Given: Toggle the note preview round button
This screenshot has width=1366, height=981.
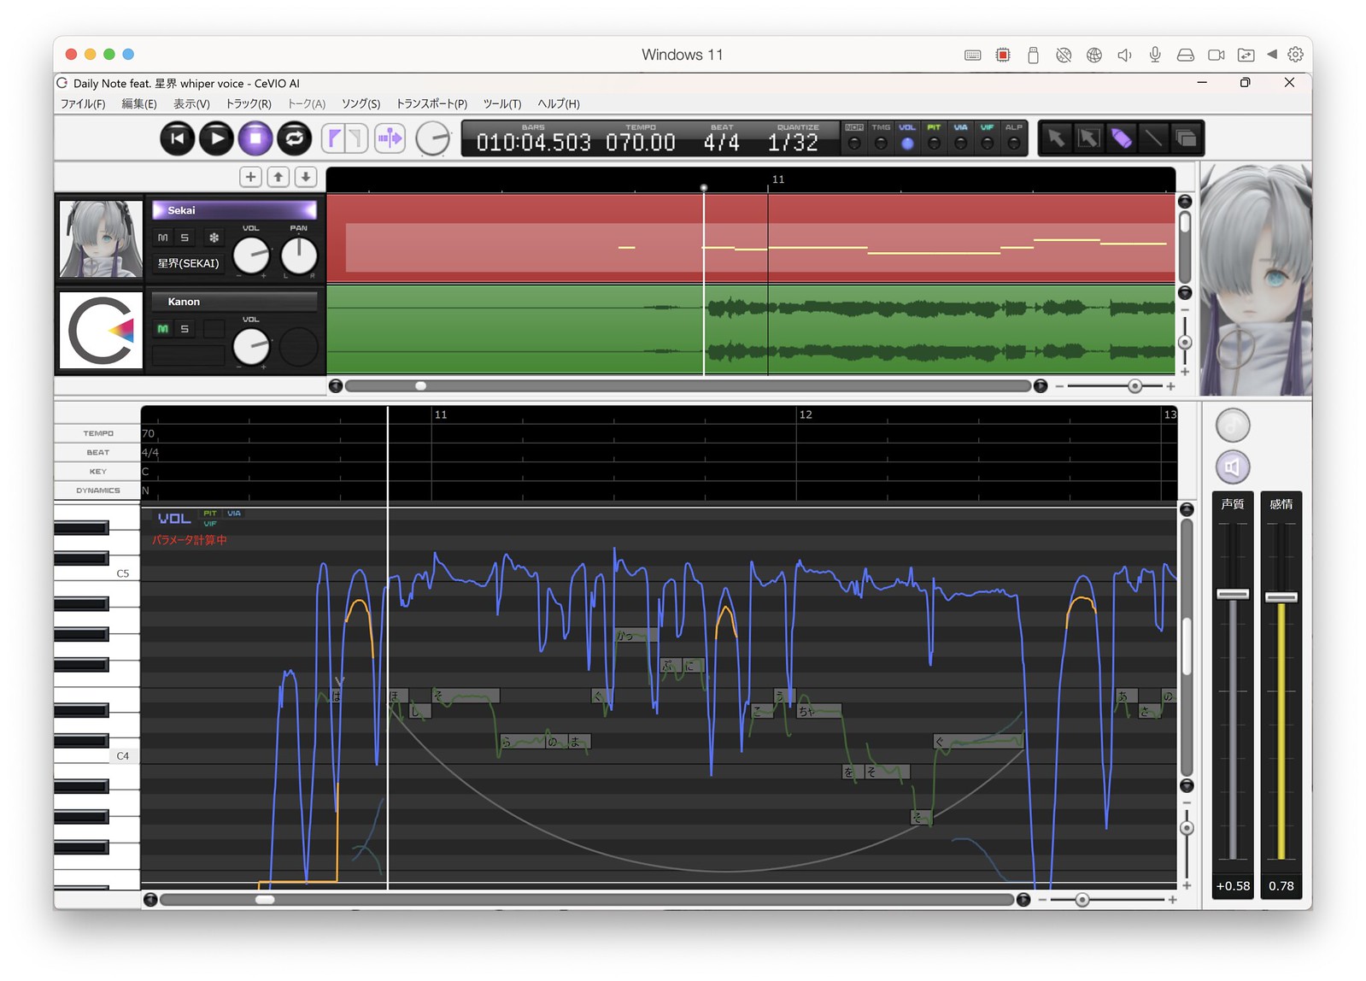Looking at the screenshot, I should coord(1233,426).
